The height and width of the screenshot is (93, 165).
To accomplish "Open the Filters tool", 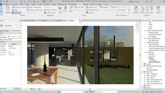I will 15,10.
